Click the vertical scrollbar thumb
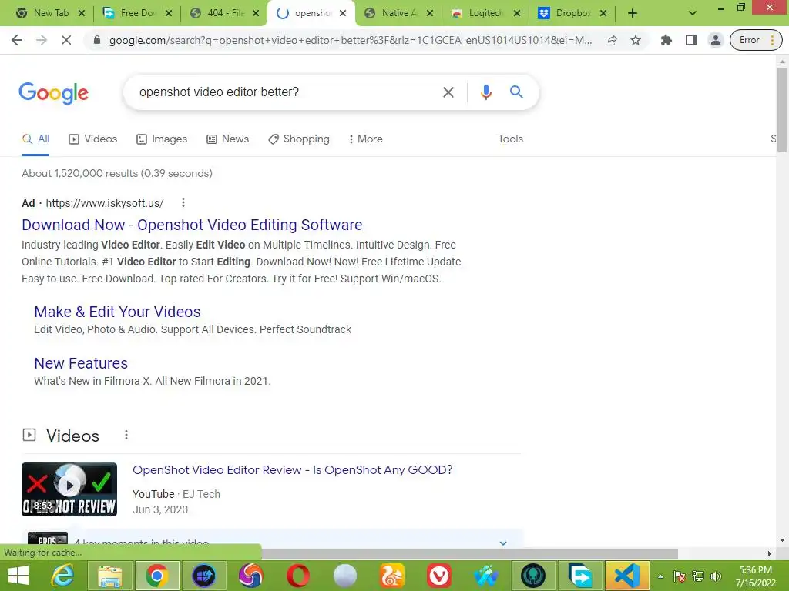This screenshot has height=591, width=789. (x=781, y=109)
